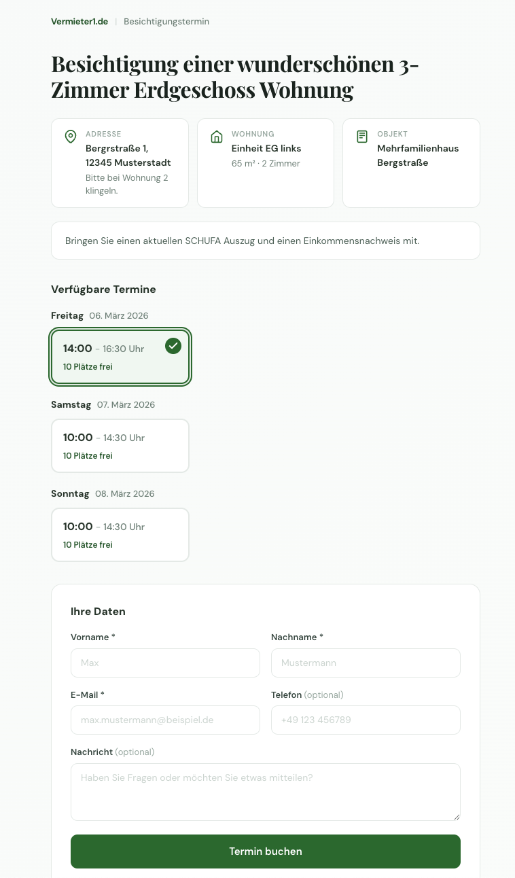Image resolution: width=515 pixels, height=878 pixels.
Task: Click into the Nachname text field
Action: pos(366,663)
